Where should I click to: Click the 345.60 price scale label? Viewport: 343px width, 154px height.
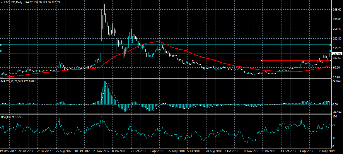coord(337,10)
